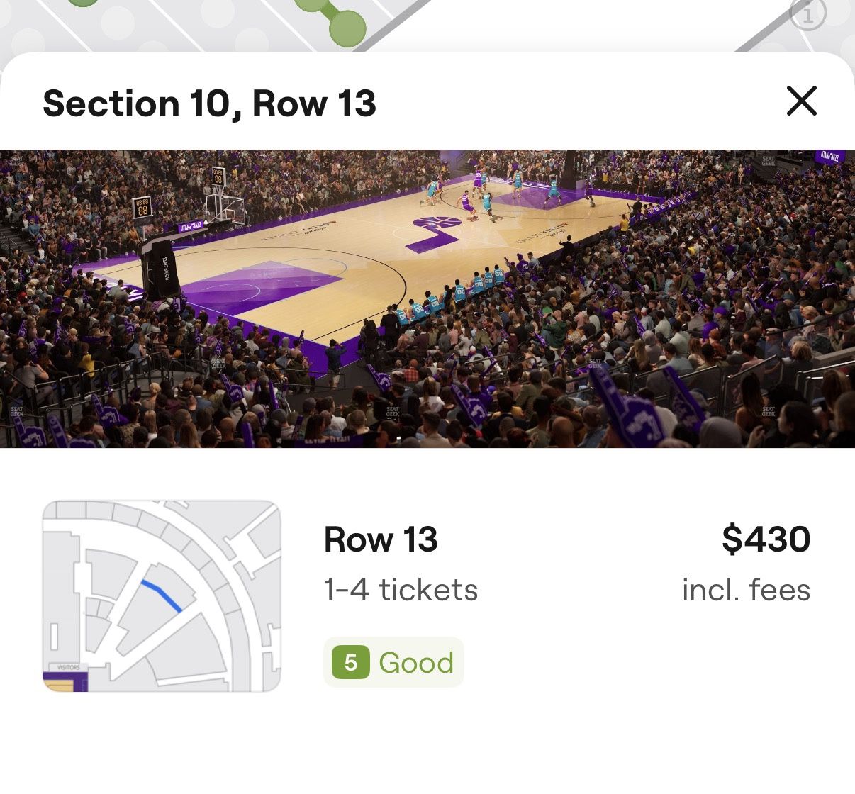Open the Section 10, Row 13 header
855x794 pixels.
(210, 104)
